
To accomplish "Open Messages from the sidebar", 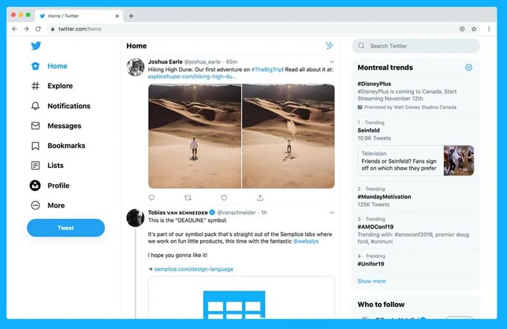I will coord(56,126).
